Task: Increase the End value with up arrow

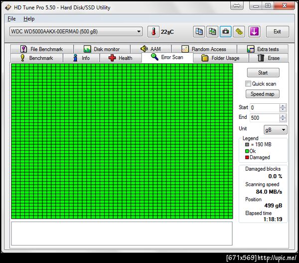Action: pos(283,116)
